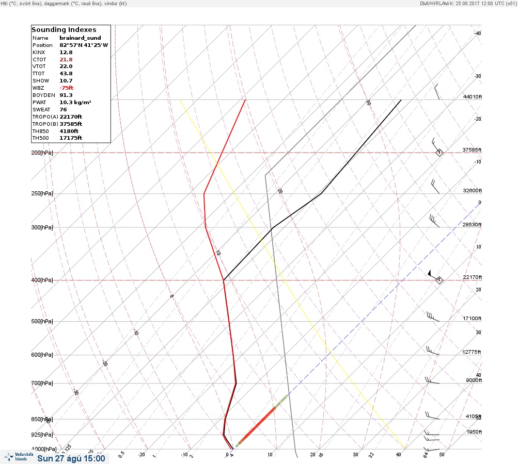Click the SWEAT value 76
The width and height of the screenshot is (518, 464).
click(63, 109)
